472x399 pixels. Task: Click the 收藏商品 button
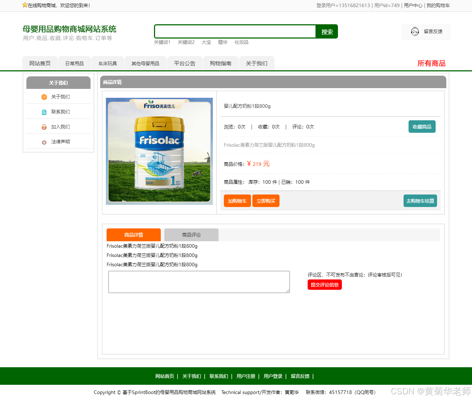click(422, 127)
